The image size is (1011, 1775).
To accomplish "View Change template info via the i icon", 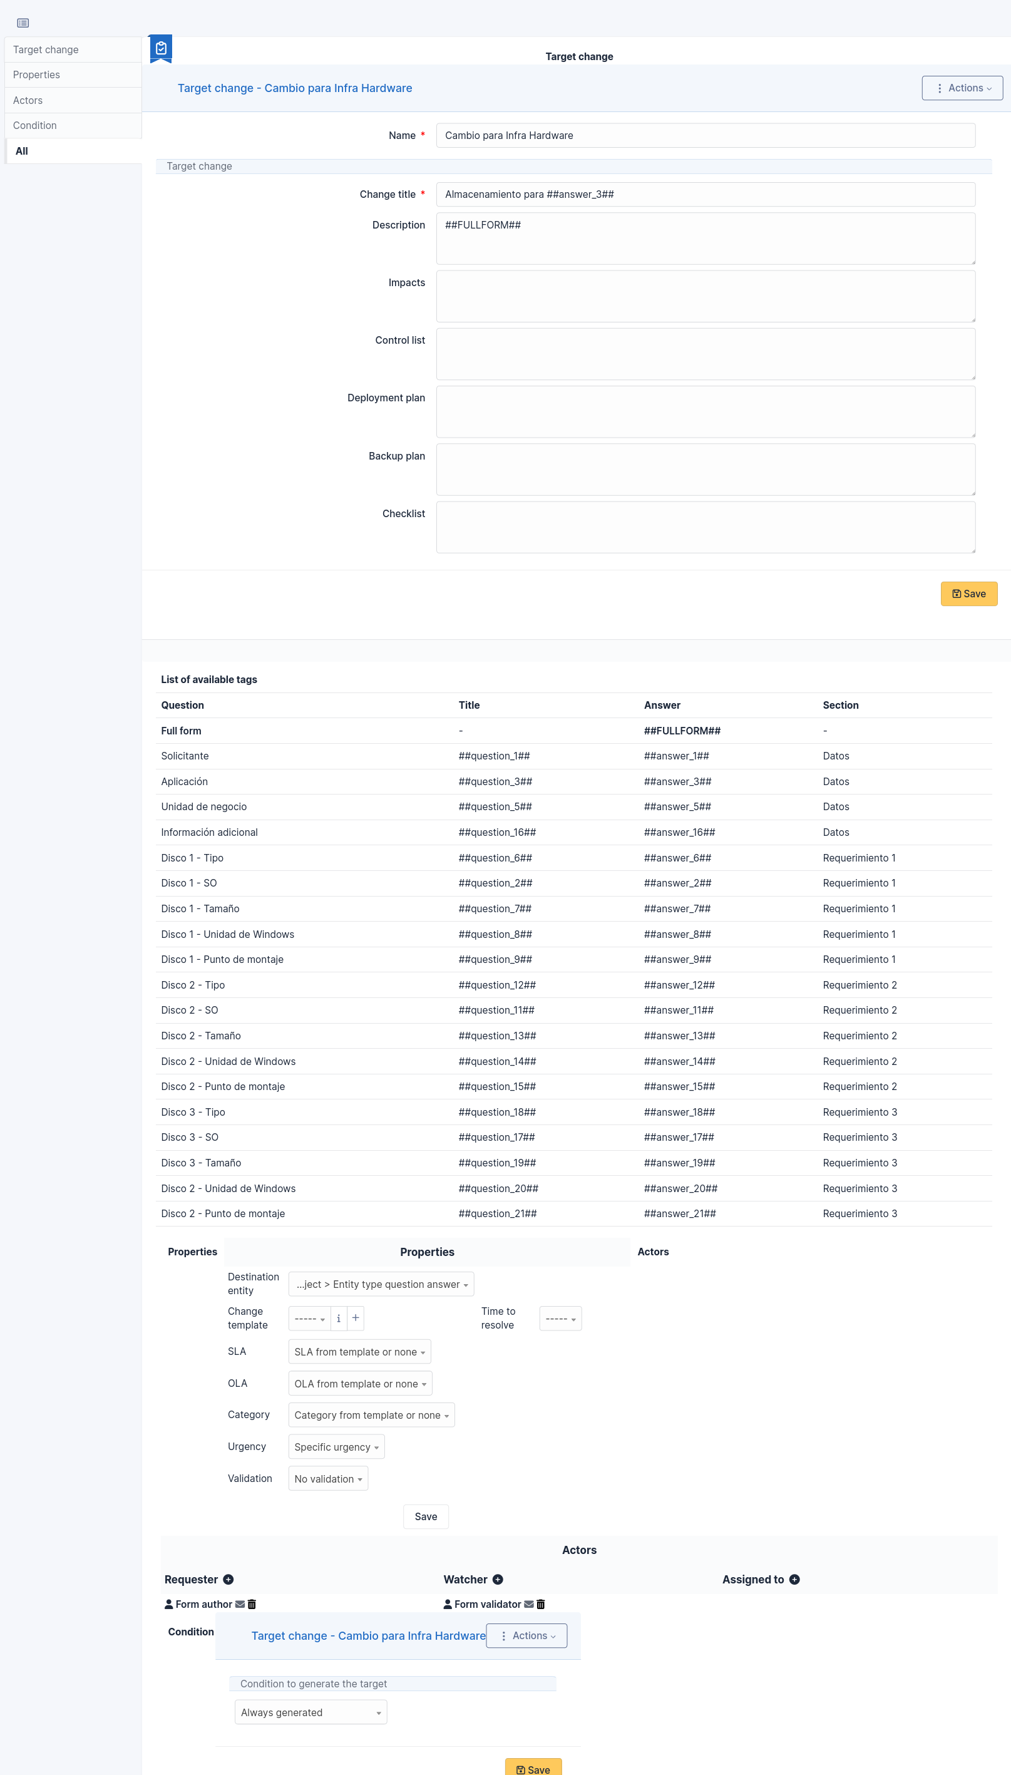I will click(x=338, y=1318).
